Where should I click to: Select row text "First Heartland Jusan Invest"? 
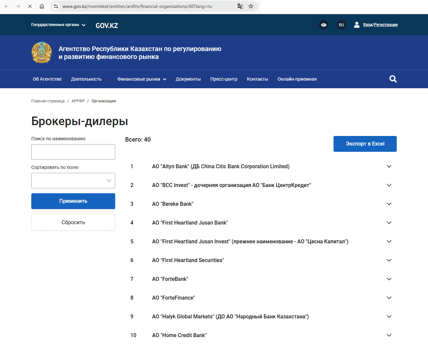pos(250,242)
